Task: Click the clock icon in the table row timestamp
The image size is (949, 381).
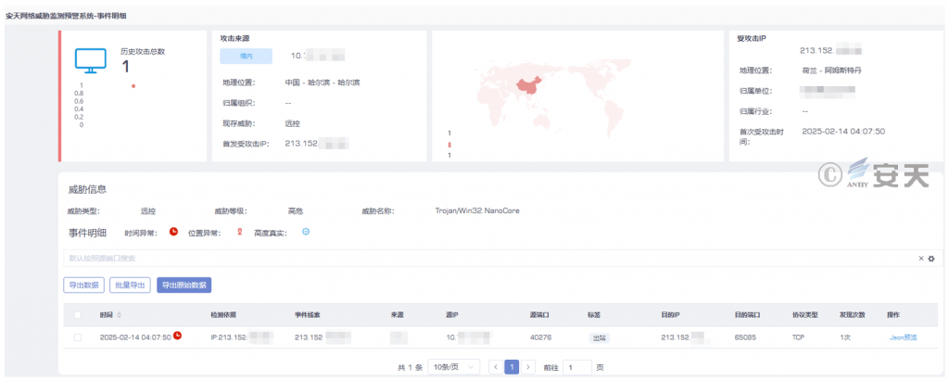Action: (x=178, y=336)
